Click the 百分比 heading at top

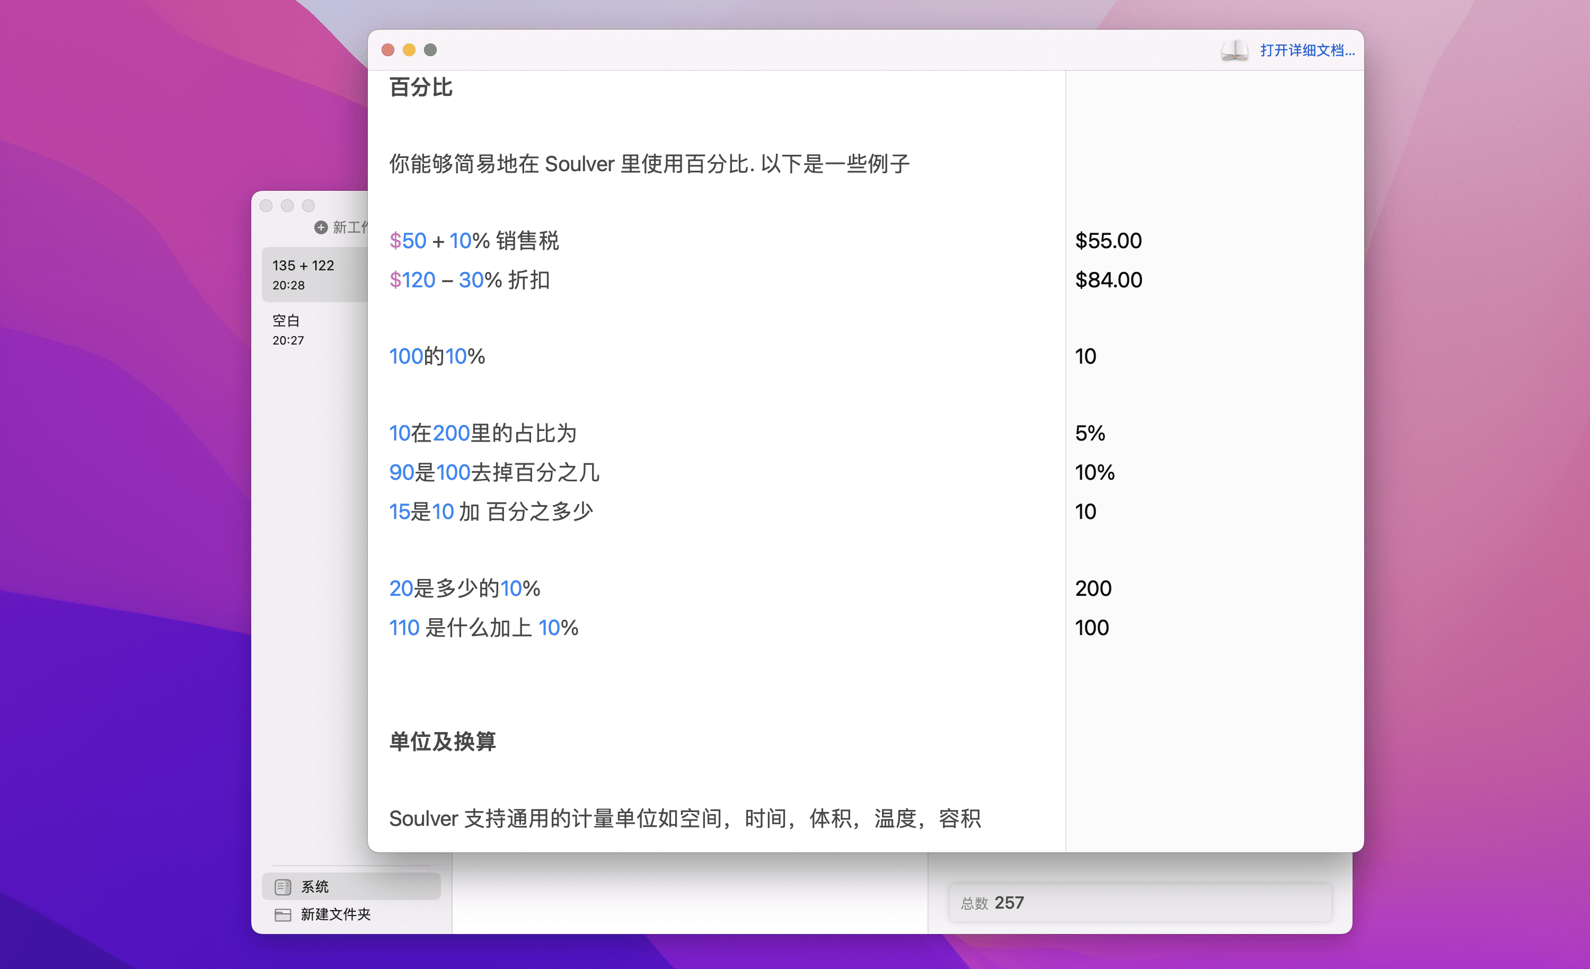point(421,87)
